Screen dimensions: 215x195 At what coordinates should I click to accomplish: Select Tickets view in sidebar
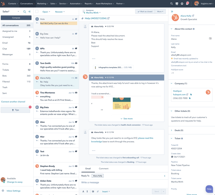16,70
